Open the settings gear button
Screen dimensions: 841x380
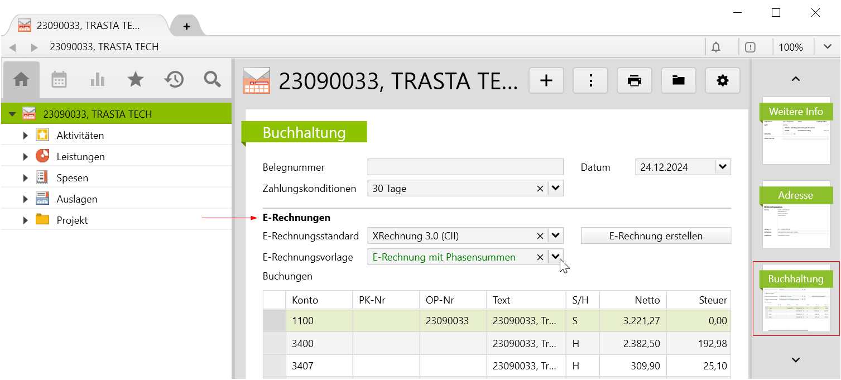722,81
